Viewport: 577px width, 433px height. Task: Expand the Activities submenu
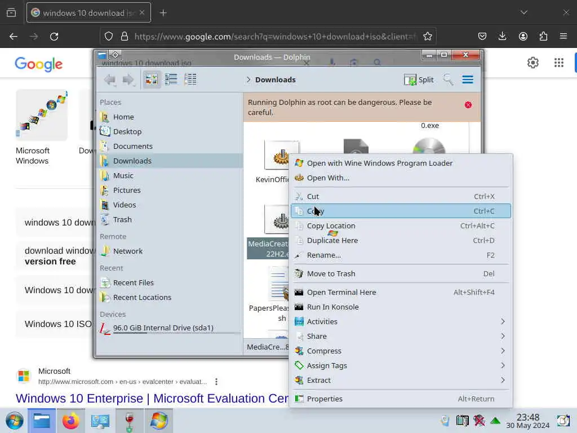[x=401, y=321]
